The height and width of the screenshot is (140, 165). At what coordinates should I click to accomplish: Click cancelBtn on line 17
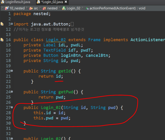click(x=97, y=56)
